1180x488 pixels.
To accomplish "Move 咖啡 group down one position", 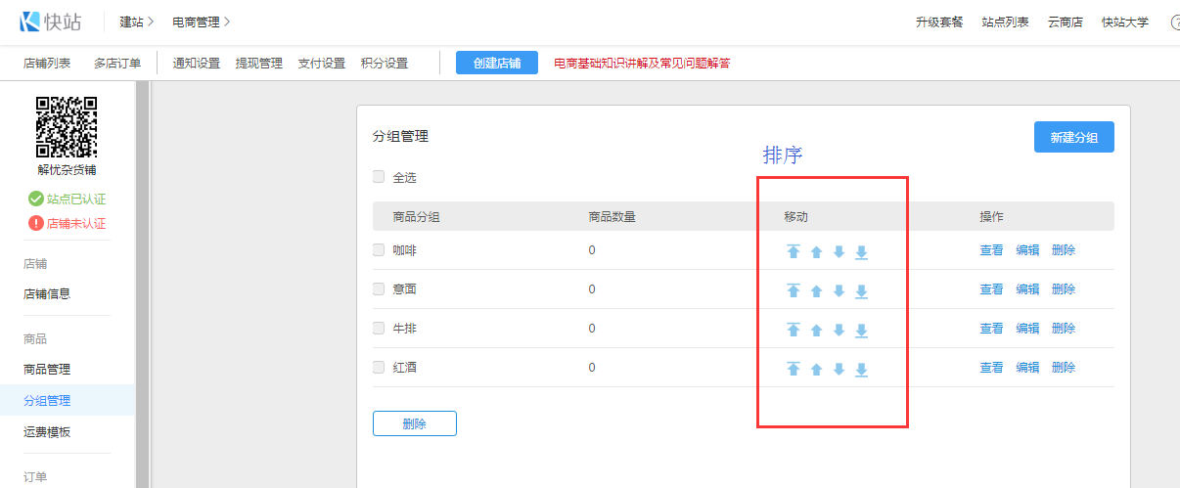I will (x=839, y=251).
